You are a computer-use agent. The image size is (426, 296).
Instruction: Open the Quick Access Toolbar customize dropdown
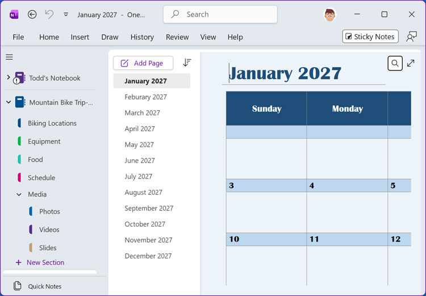pyautogui.click(x=66, y=14)
